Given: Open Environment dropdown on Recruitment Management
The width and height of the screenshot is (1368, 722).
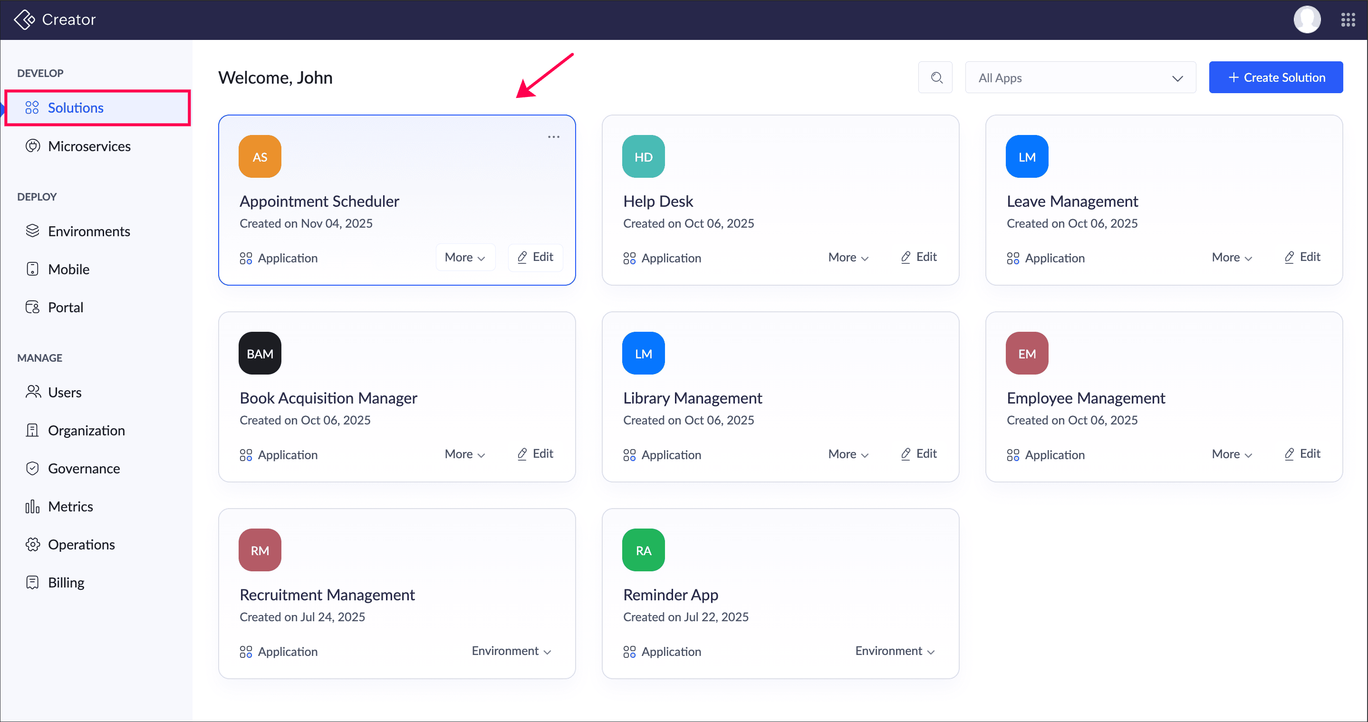Looking at the screenshot, I should pos(511,651).
